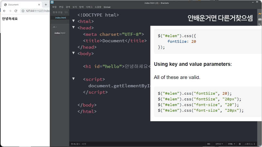This screenshot has width=262, height=147.
Task: Open the 파일 menu
Action: click(54, 7)
